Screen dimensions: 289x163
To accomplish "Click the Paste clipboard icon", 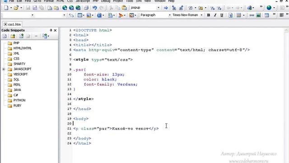I will pos(125,8).
